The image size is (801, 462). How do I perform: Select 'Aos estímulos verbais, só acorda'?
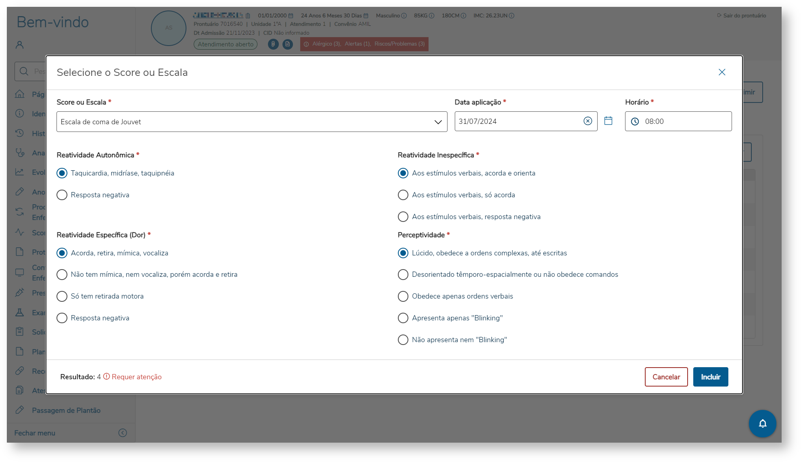click(x=403, y=195)
